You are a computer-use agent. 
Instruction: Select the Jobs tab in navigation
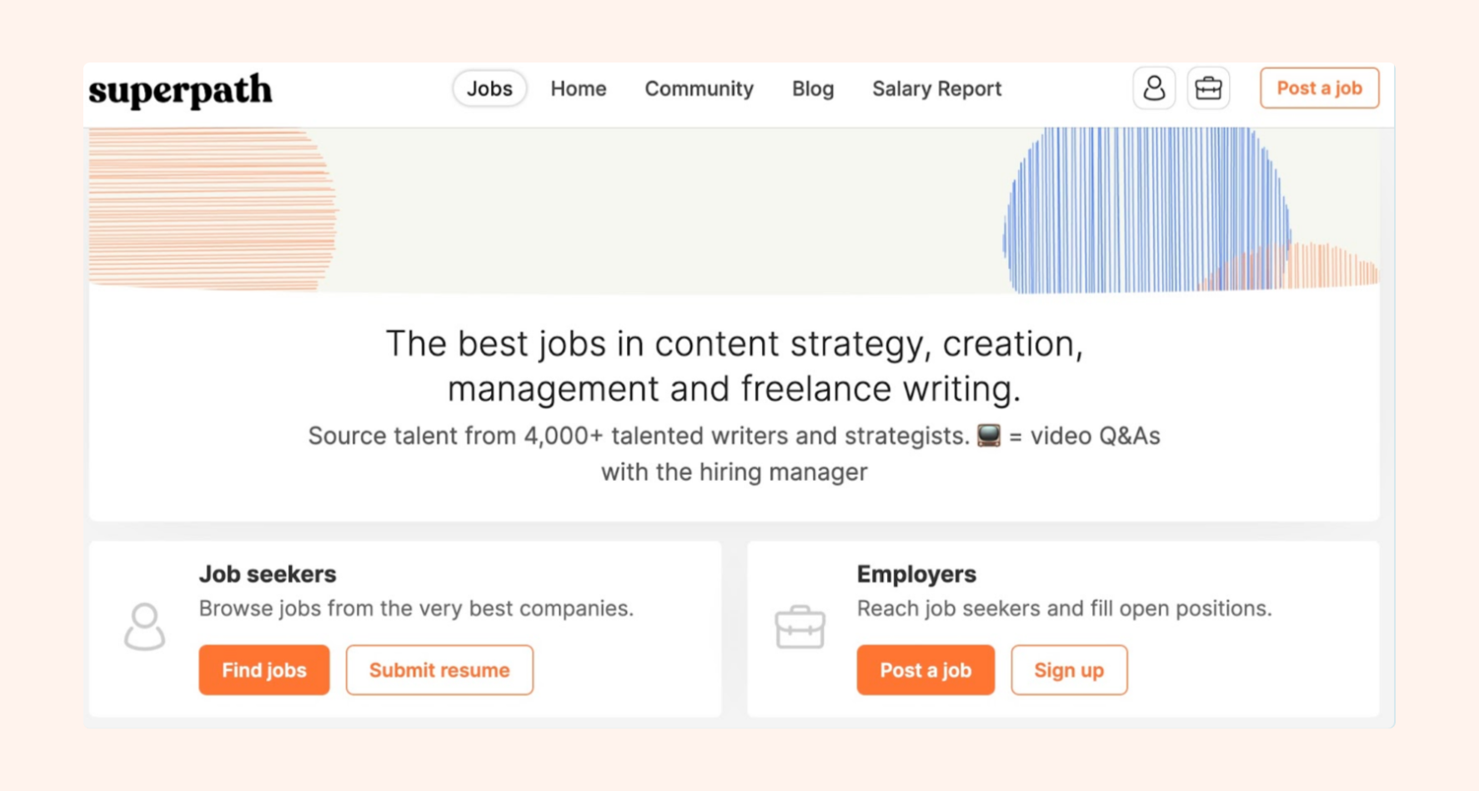pyautogui.click(x=489, y=88)
